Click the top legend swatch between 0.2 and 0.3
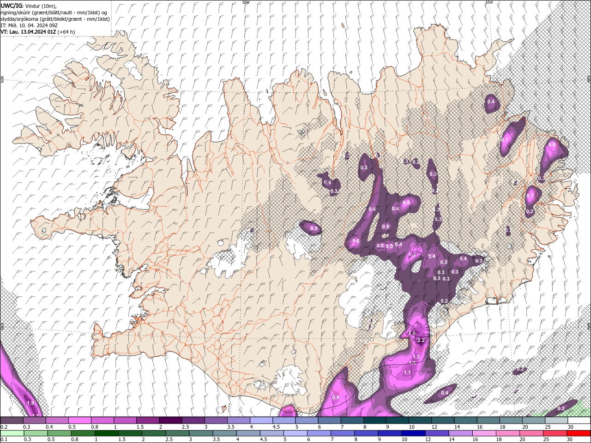The height and width of the screenshot is (443, 591). click(x=12, y=420)
